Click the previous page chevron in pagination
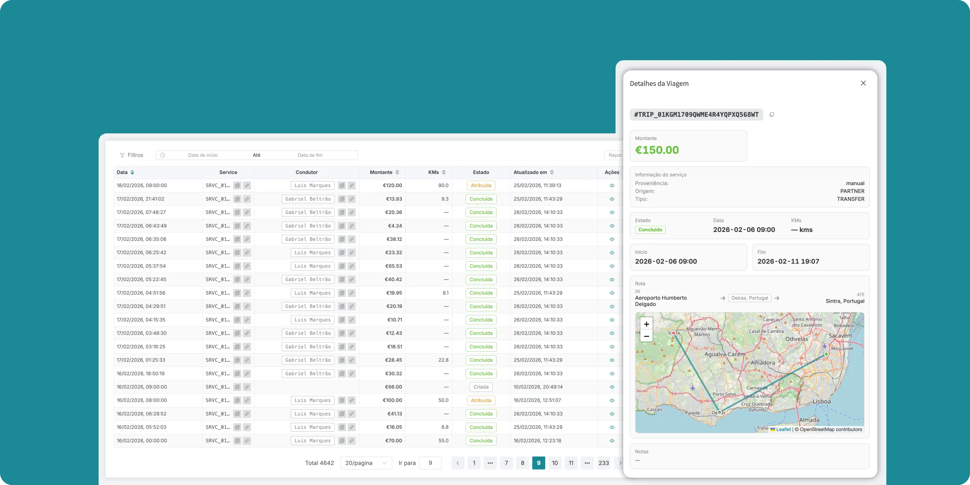The image size is (970, 485). (458, 463)
